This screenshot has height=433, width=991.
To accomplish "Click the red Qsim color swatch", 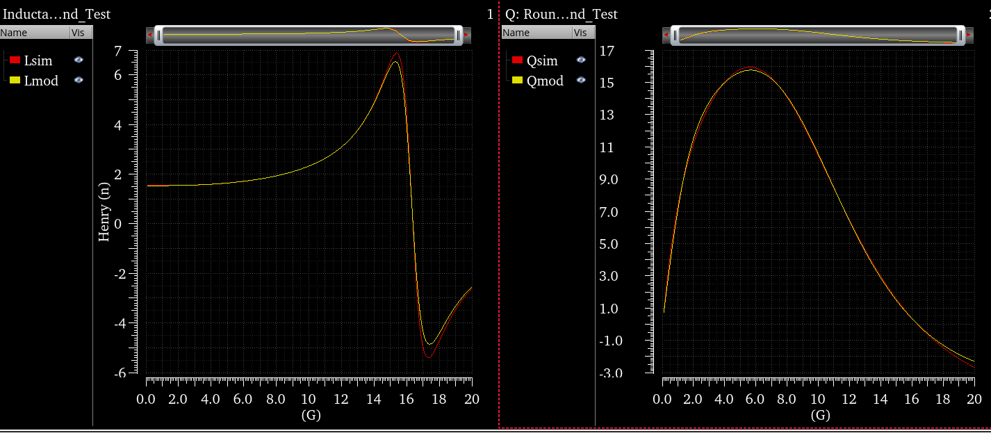I will [517, 61].
